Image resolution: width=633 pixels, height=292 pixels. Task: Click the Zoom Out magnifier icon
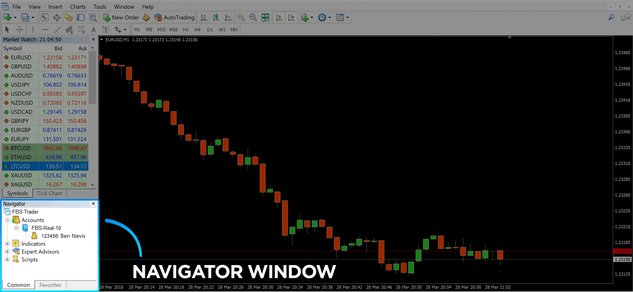pyautogui.click(x=253, y=17)
